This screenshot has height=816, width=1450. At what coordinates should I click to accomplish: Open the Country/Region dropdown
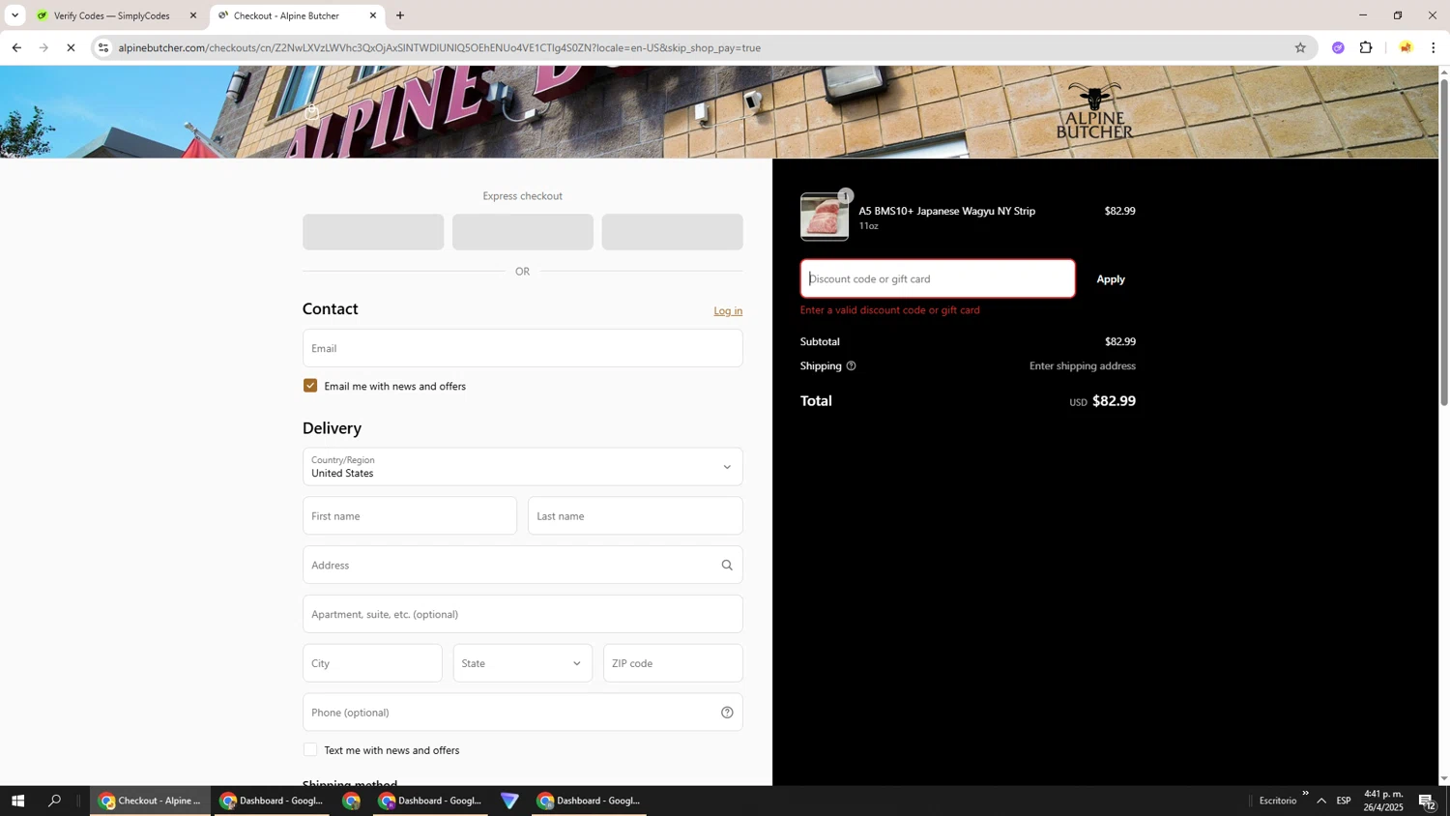point(523,467)
